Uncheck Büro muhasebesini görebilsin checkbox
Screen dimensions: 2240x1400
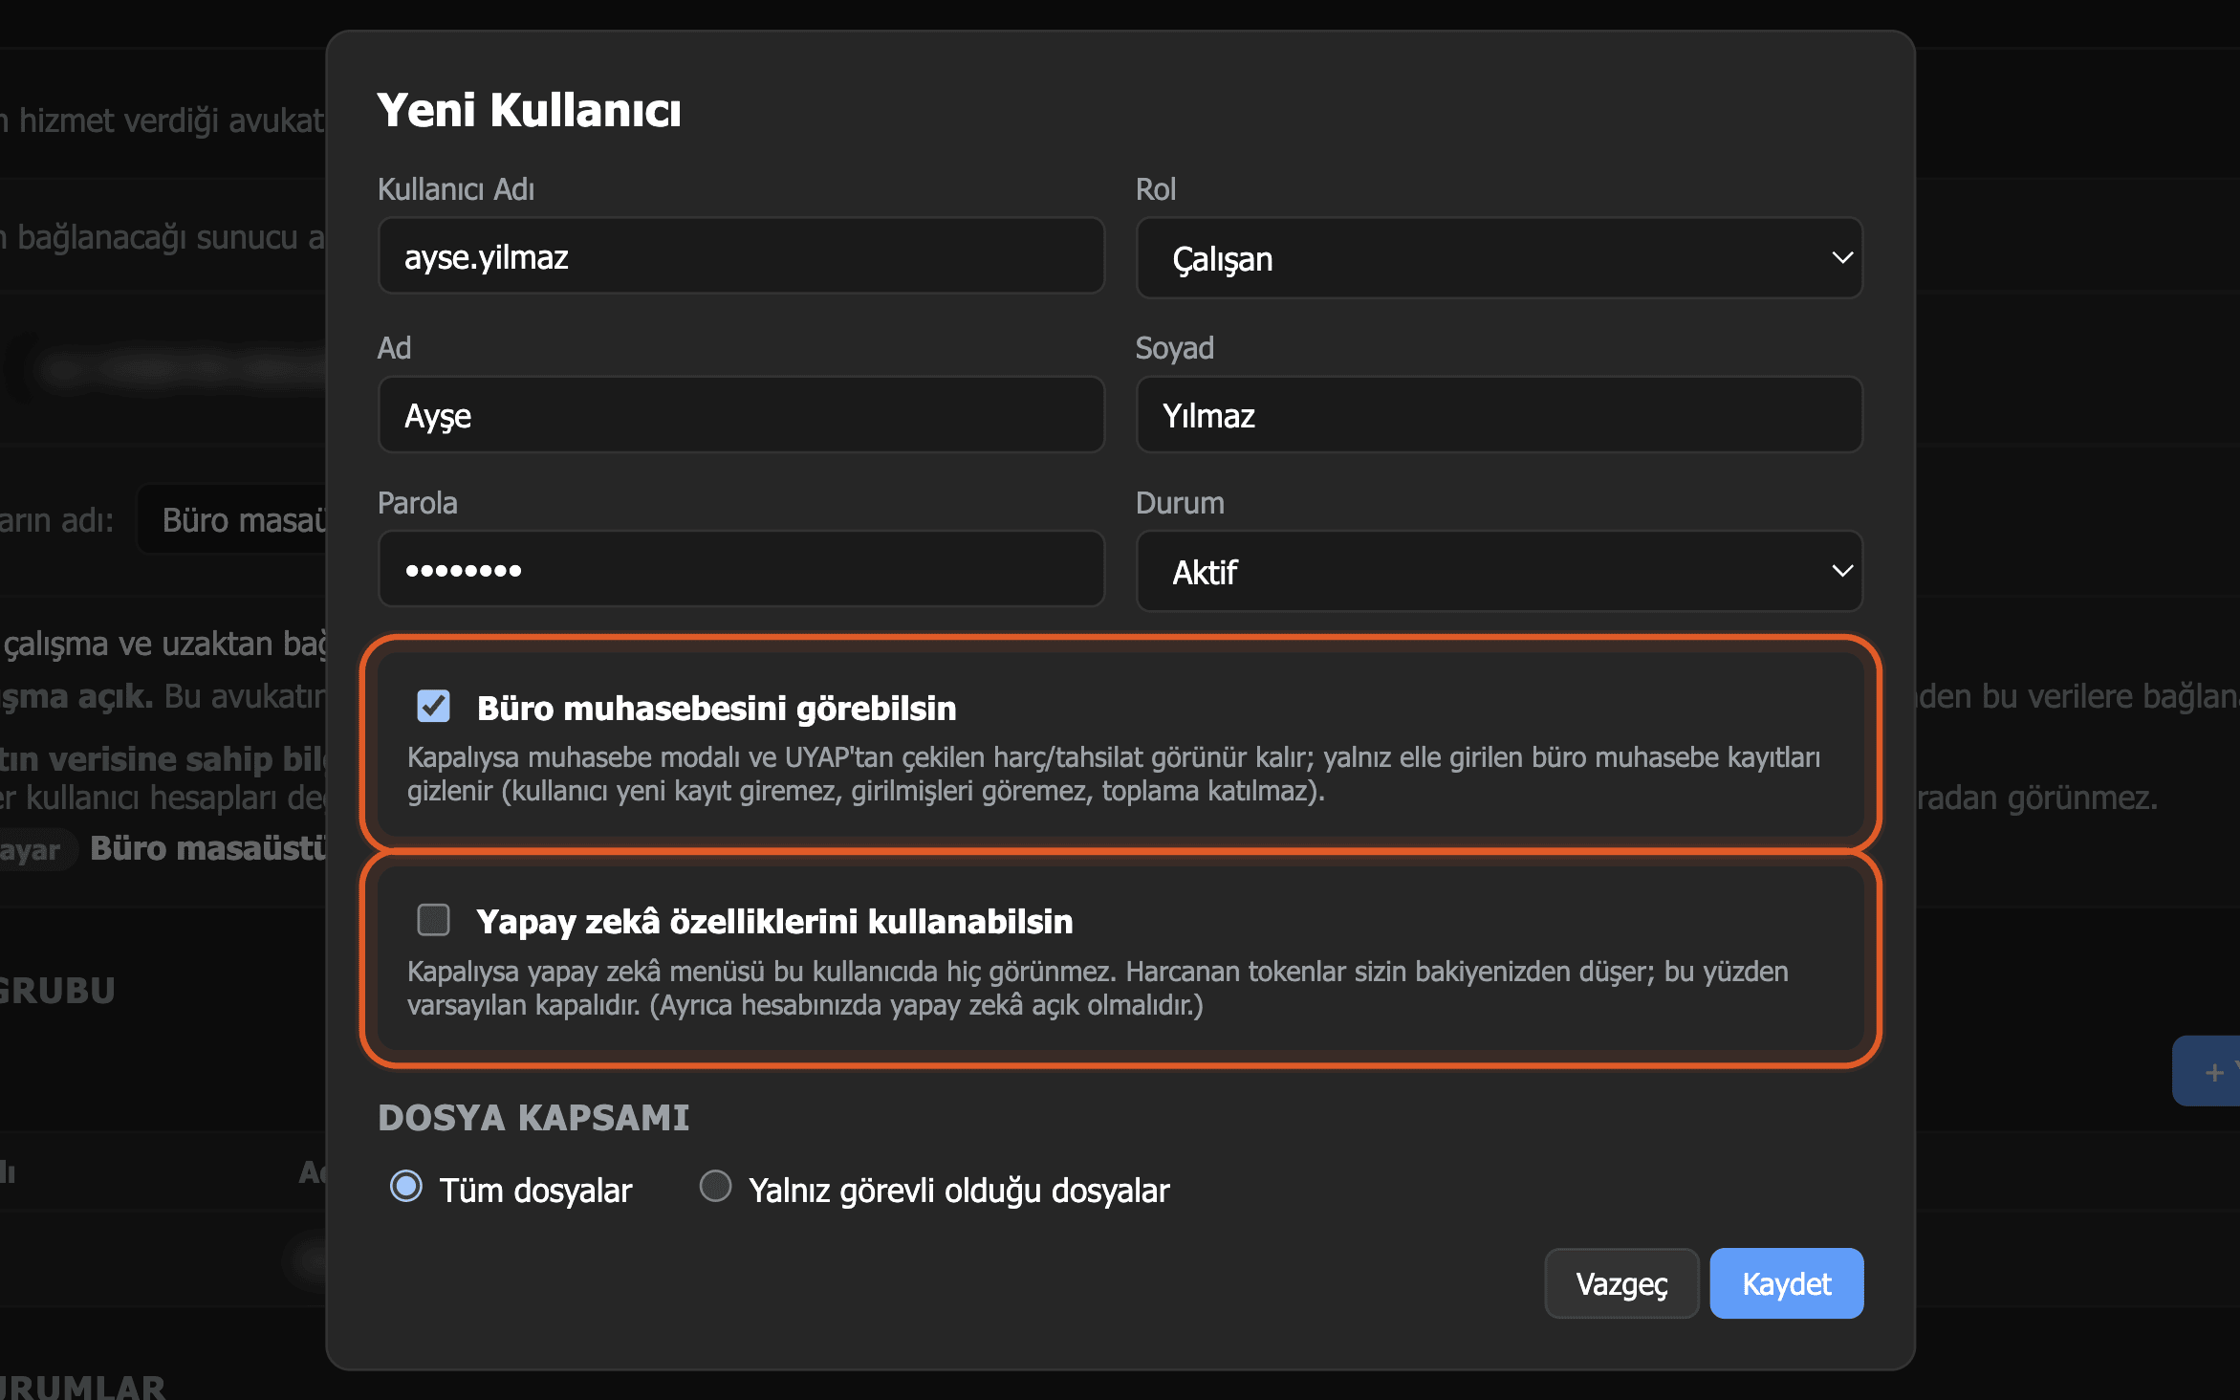point(434,707)
